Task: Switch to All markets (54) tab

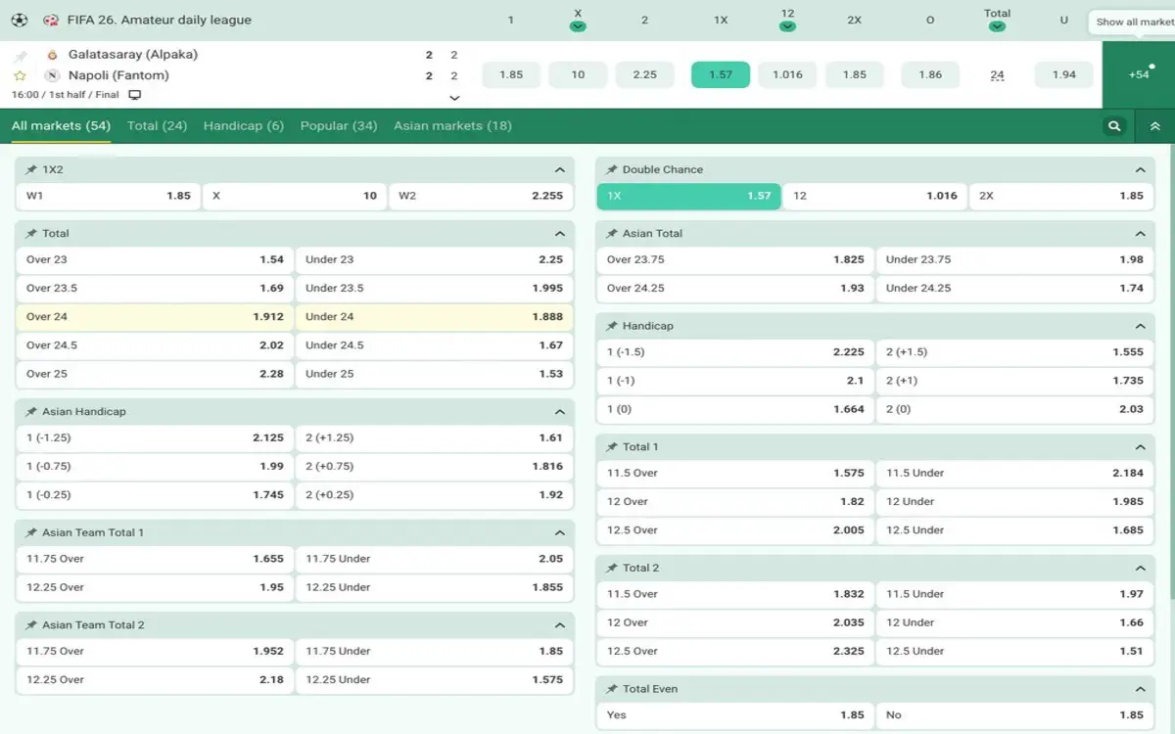Action: tap(61, 125)
